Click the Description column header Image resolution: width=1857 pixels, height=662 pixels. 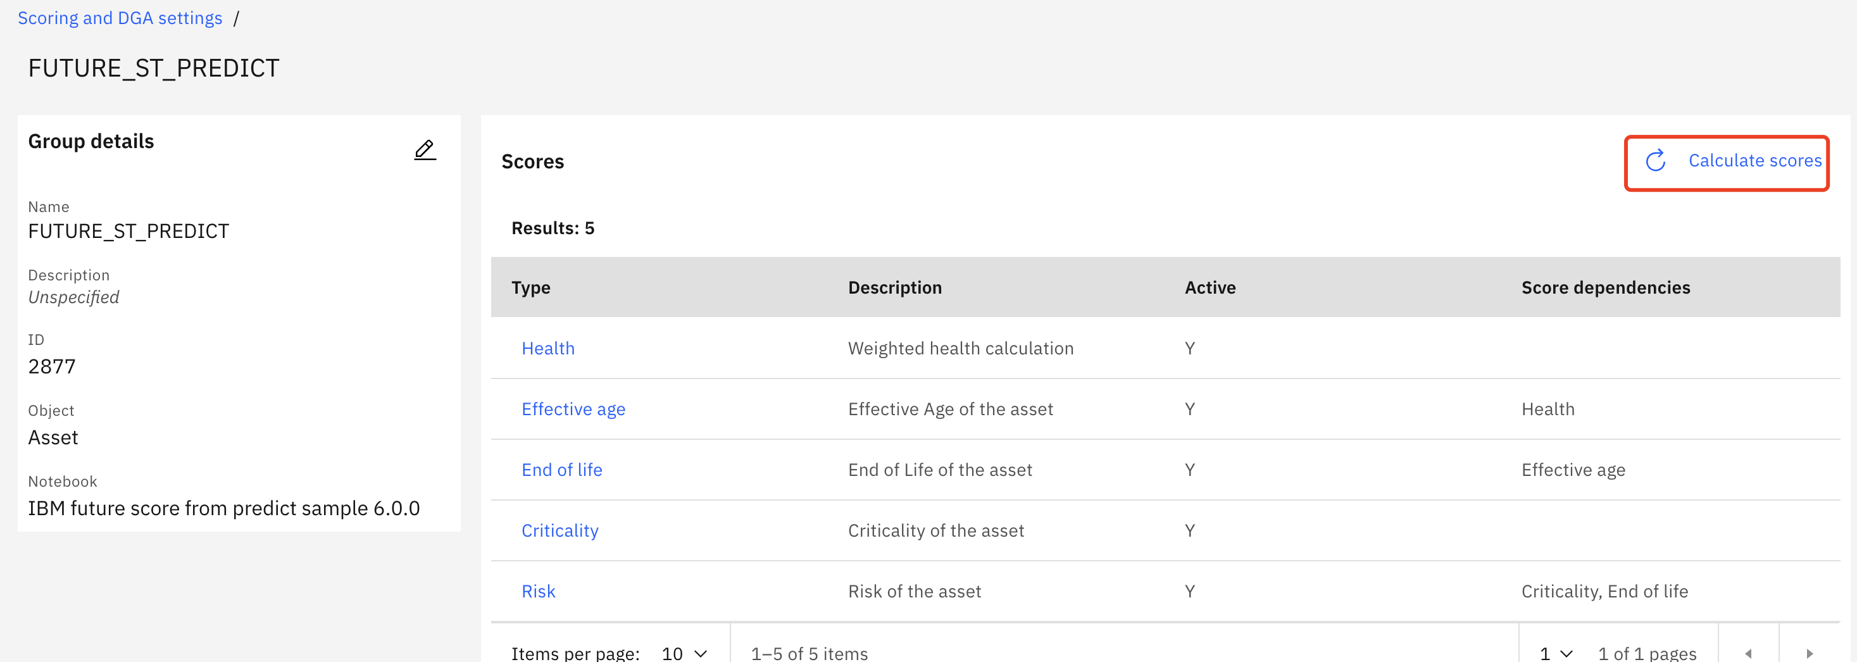pos(894,288)
